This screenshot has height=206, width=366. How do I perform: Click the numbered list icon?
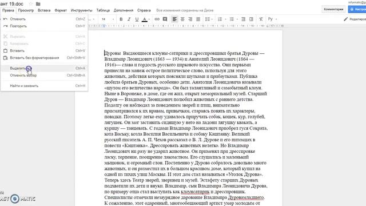pyautogui.click(x=220, y=19)
